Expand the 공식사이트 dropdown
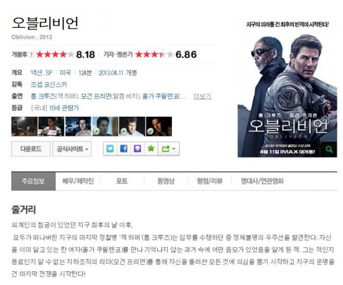This screenshot has width=343, height=285. [72, 149]
